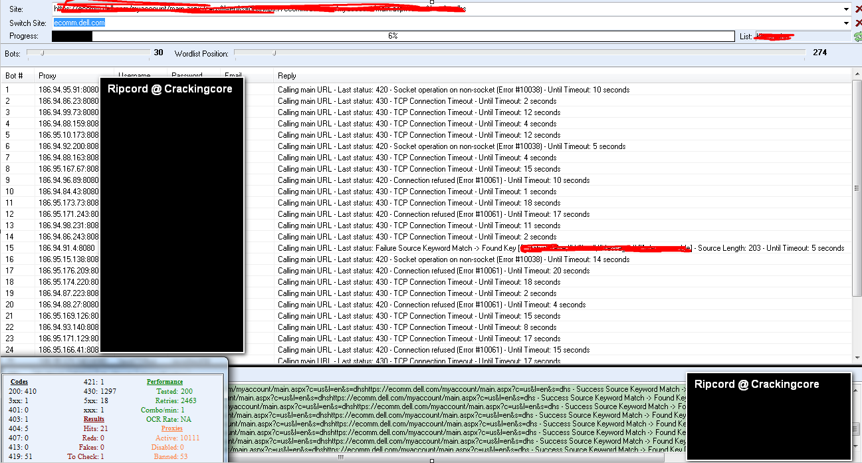Click bot 6 reply with 'Until Timeout: 5 seconds'

coord(452,146)
